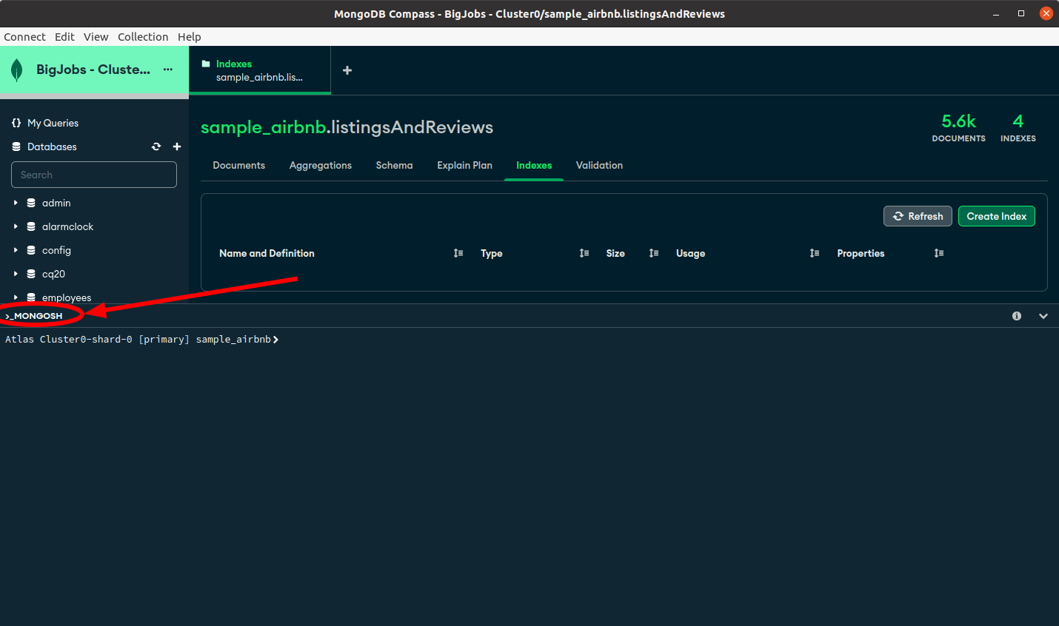Sort by Name and Definition column
Image resolution: width=1059 pixels, height=626 pixels.
[x=458, y=253]
